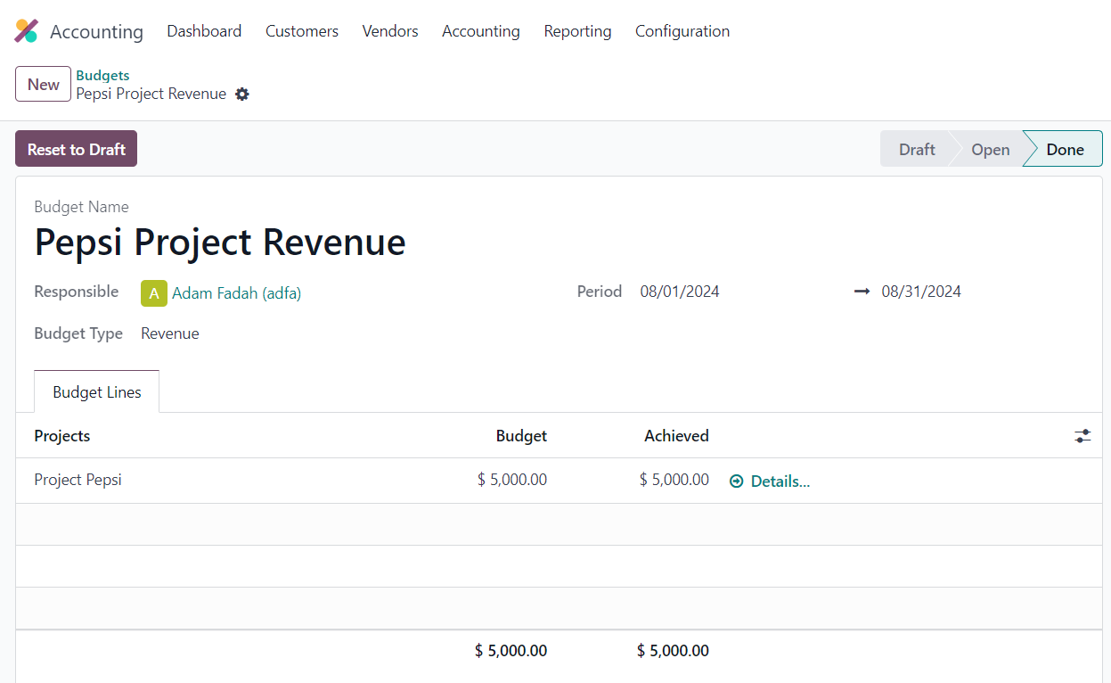The width and height of the screenshot is (1111, 683).
Task: Click the Budget Type value Revenue
Action: tap(170, 333)
